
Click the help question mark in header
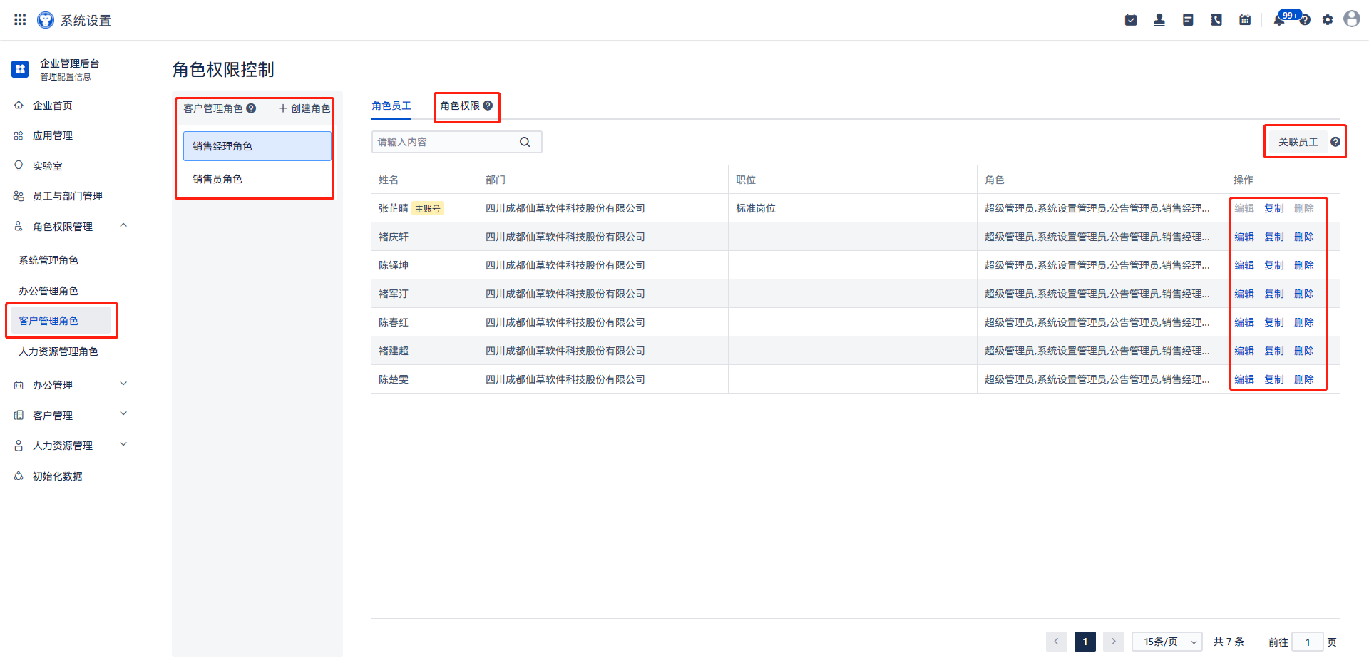pyautogui.click(x=1305, y=20)
